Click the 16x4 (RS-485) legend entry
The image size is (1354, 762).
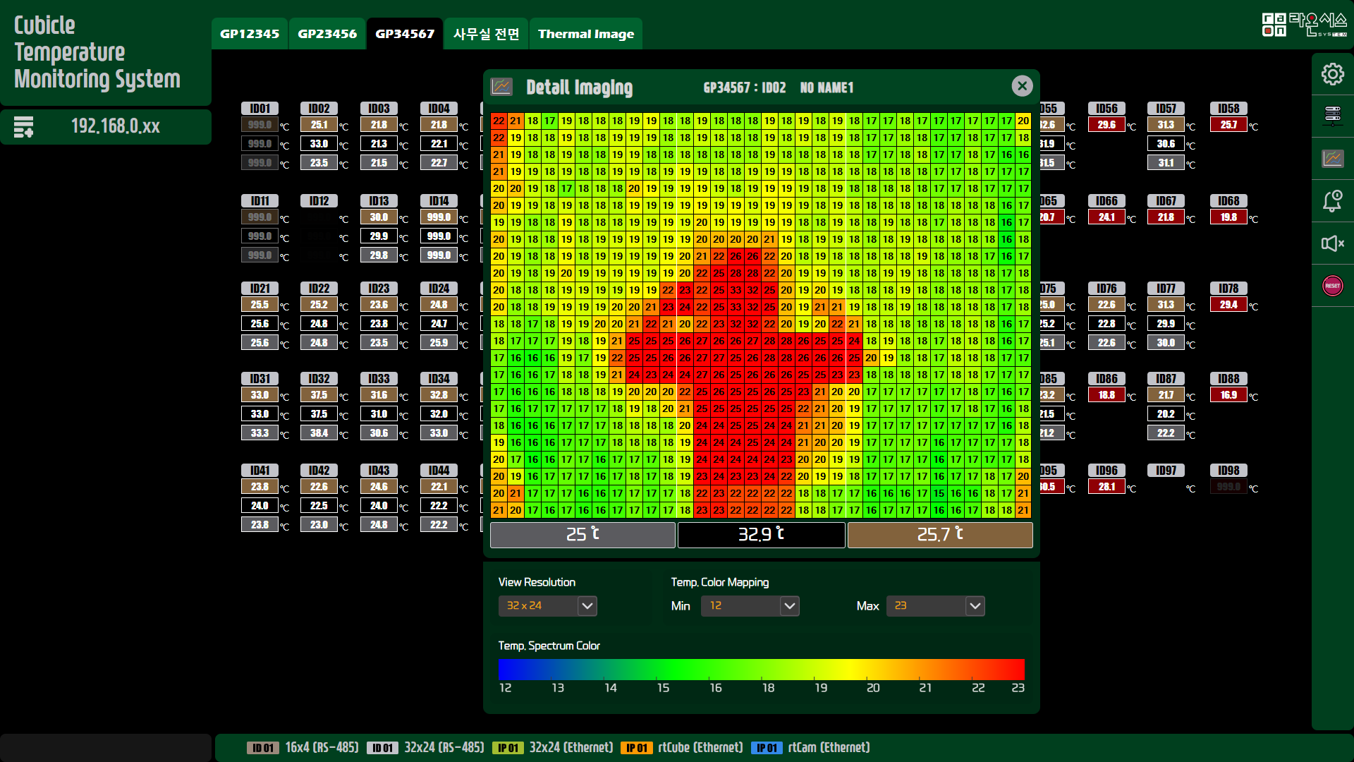coord(322,747)
